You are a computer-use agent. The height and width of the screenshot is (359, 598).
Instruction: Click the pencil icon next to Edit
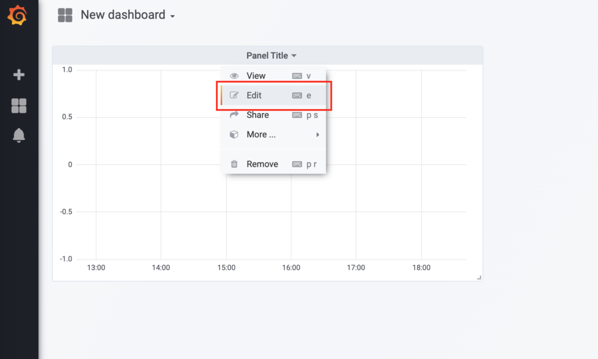coord(234,95)
